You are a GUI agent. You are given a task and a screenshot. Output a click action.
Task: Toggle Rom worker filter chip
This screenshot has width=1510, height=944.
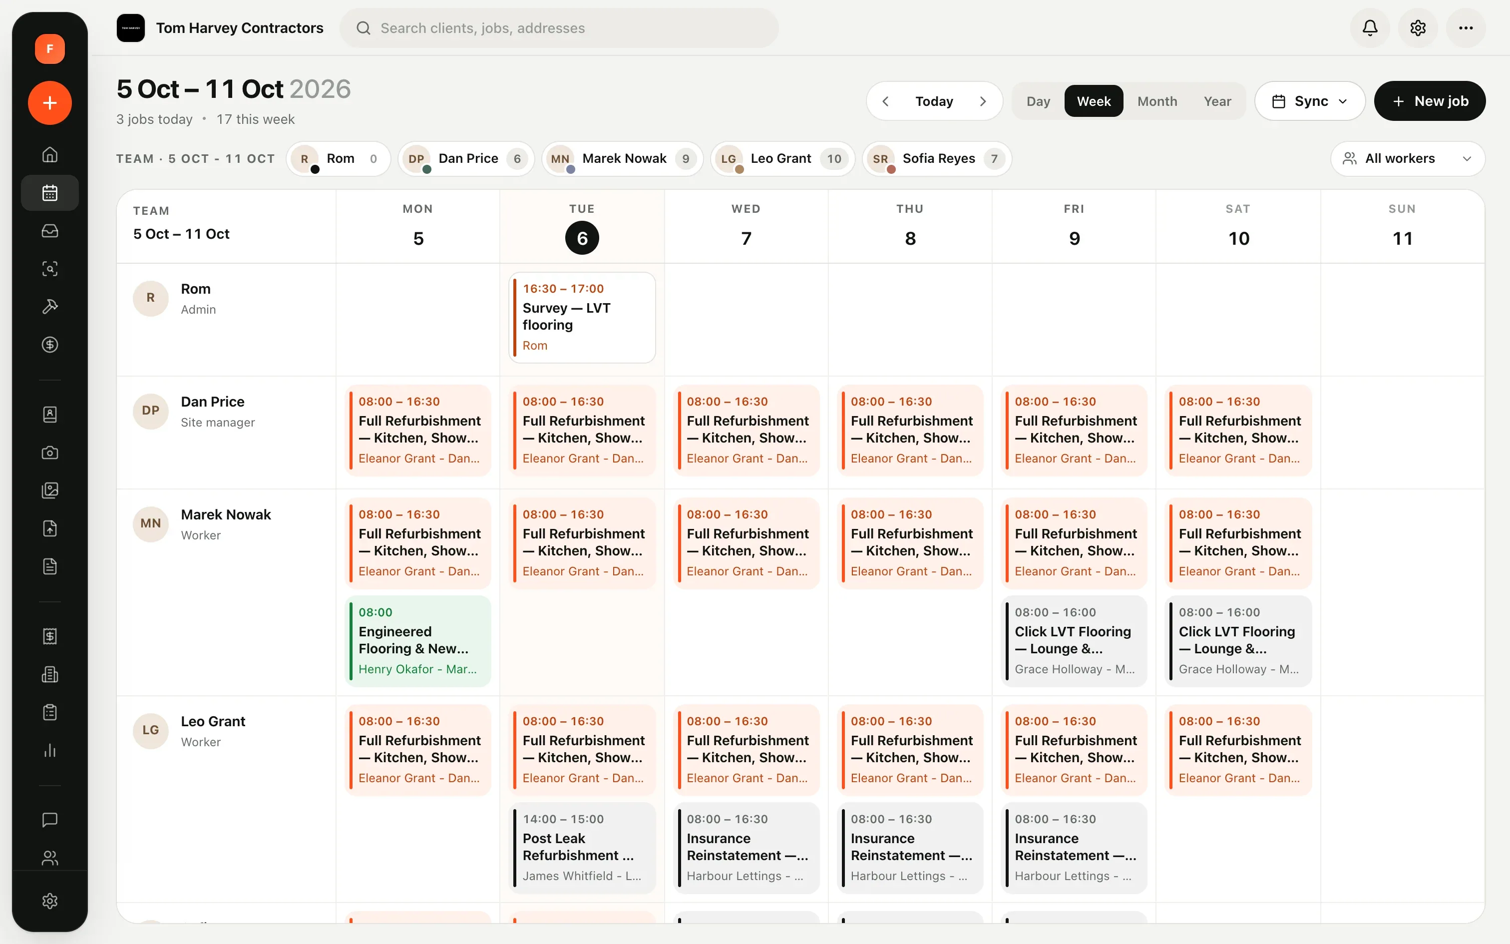coord(338,159)
